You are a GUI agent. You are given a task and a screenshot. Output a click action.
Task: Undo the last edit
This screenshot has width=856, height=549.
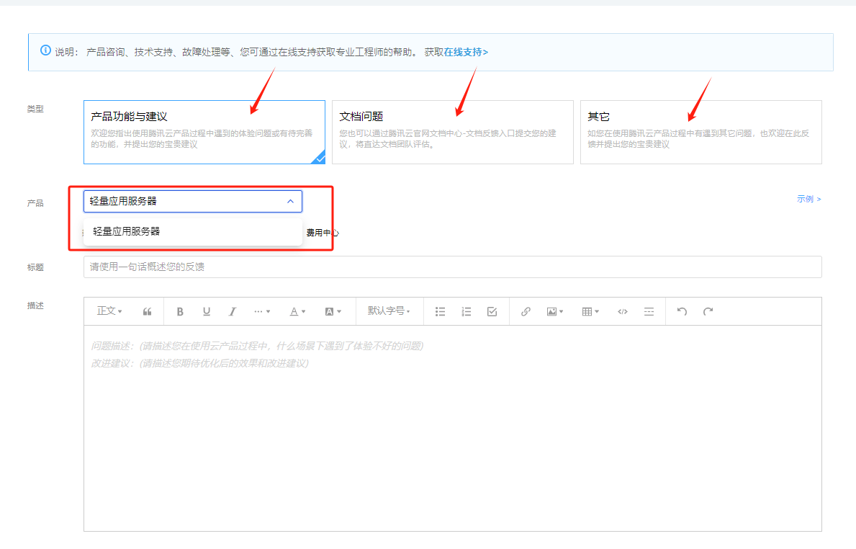pyautogui.click(x=682, y=311)
